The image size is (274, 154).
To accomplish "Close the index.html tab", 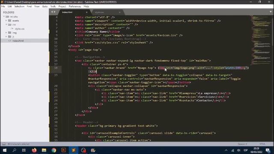I will [86, 12].
